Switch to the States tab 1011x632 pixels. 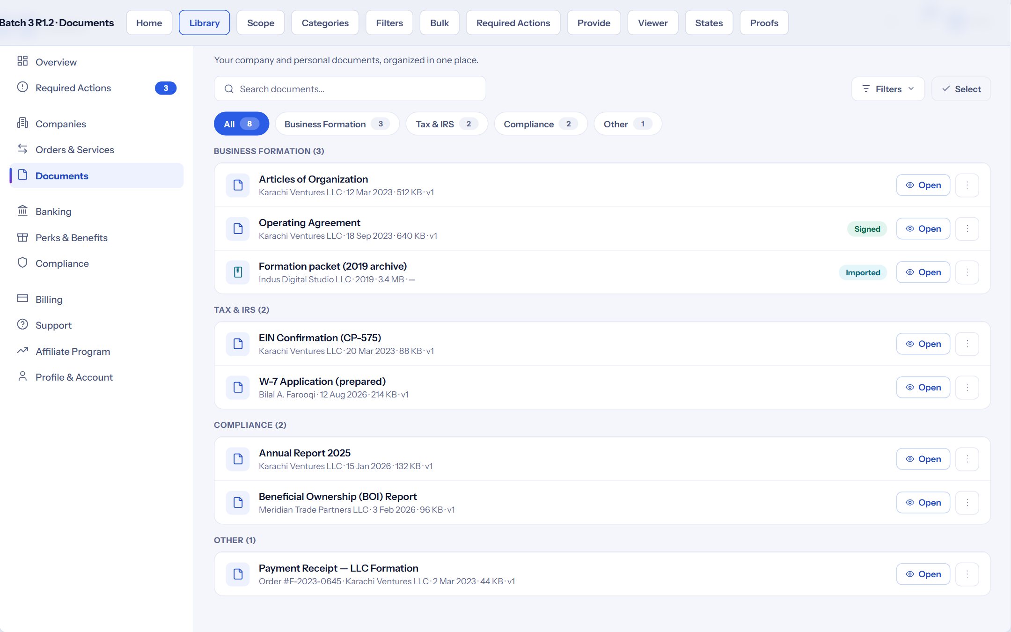tap(709, 23)
